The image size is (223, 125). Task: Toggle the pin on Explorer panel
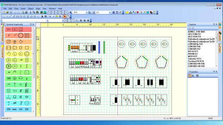pos(214,24)
